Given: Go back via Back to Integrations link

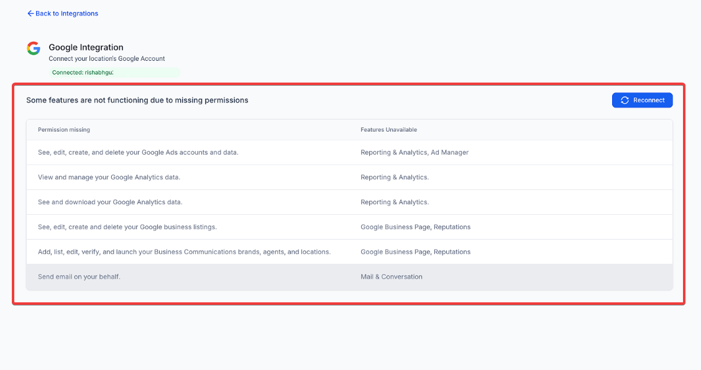Looking at the screenshot, I should pyautogui.click(x=66, y=14).
